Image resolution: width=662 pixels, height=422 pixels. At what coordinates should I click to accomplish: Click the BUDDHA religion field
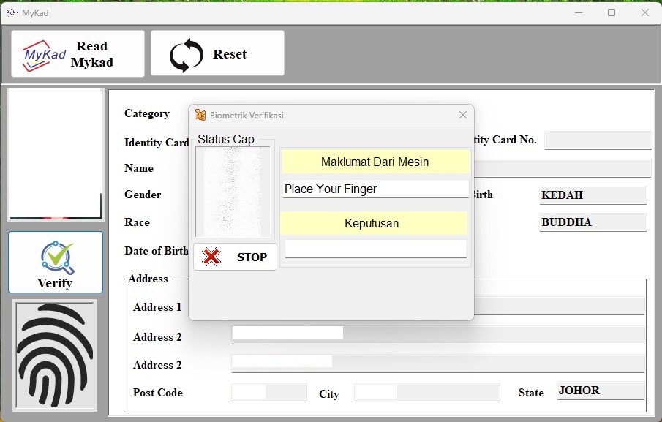[593, 222]
